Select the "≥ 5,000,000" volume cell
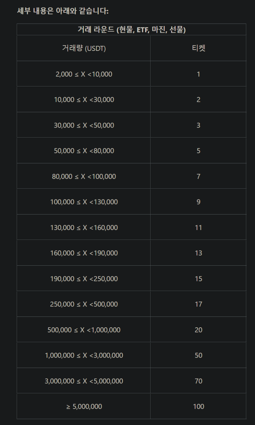This screenshot has height=425, width=255. tap(84, 407)
